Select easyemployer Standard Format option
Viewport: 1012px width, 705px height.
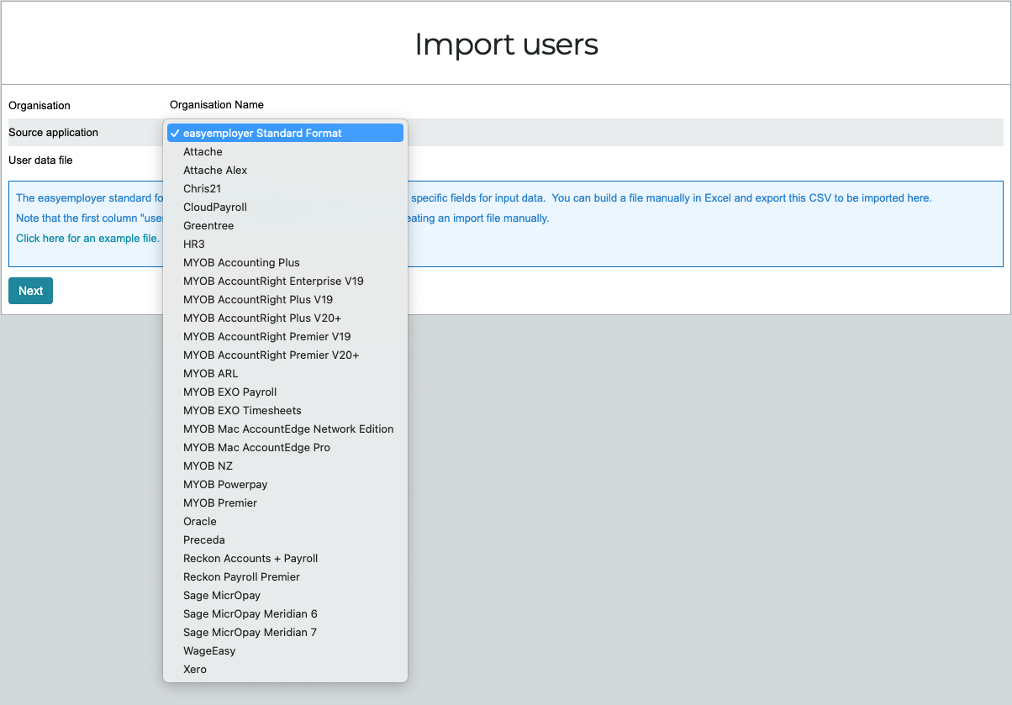pos(285,133)
